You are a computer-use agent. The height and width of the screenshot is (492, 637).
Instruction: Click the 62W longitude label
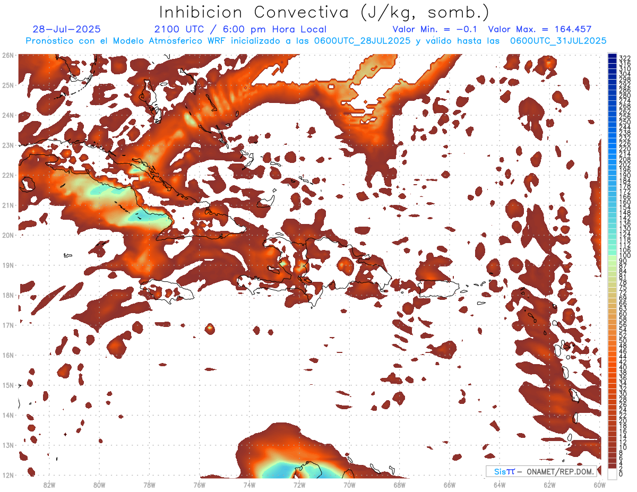click(x=550, y=485)
